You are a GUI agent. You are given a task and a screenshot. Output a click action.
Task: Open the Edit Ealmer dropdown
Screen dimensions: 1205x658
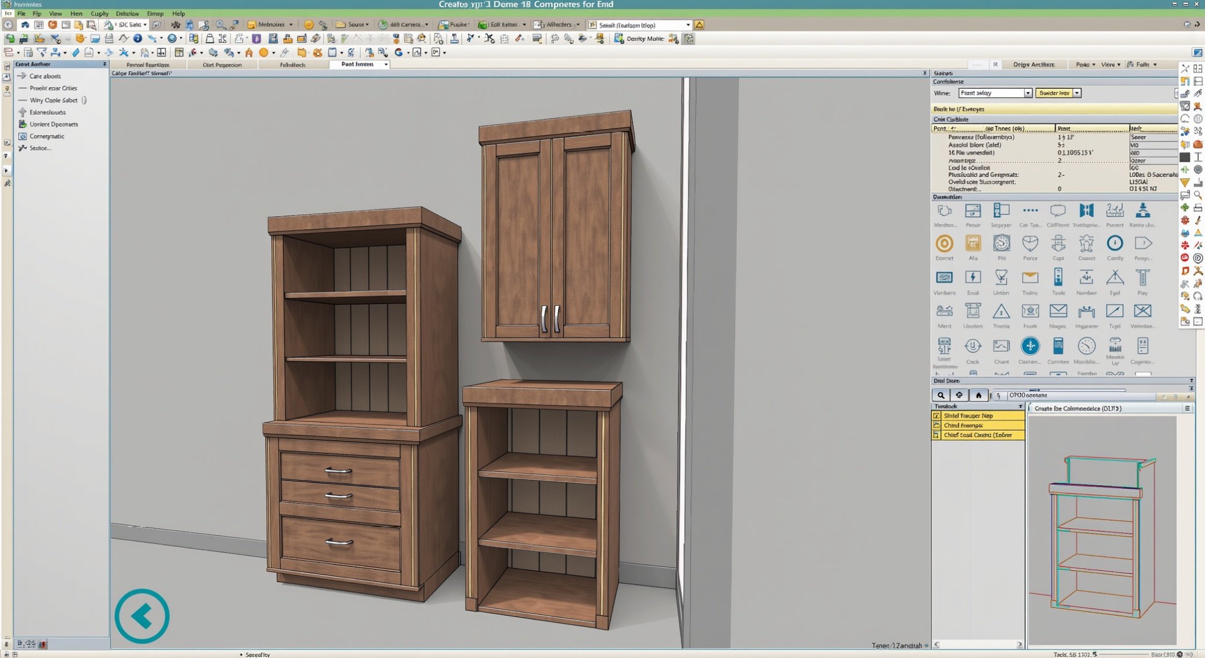(x=502, y=25)
